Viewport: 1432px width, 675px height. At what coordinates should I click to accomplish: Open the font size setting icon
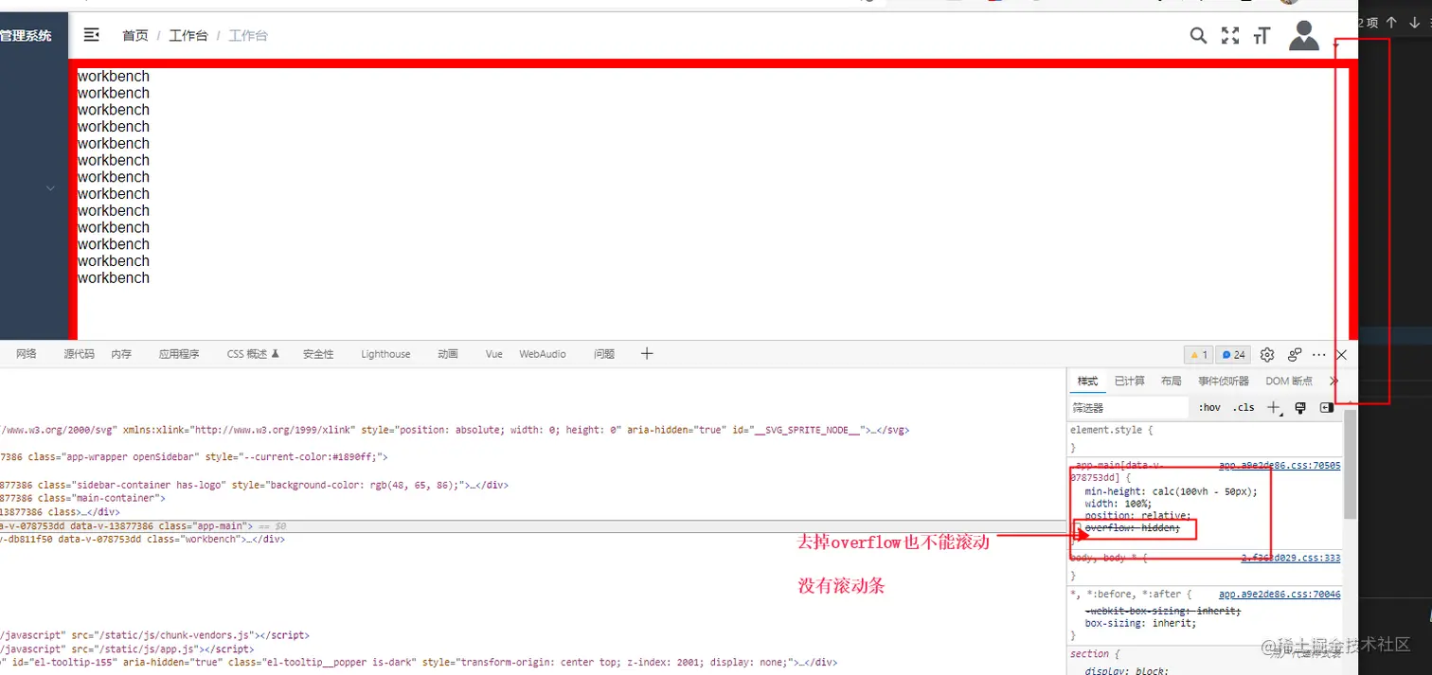click(x=1262, y=36)
